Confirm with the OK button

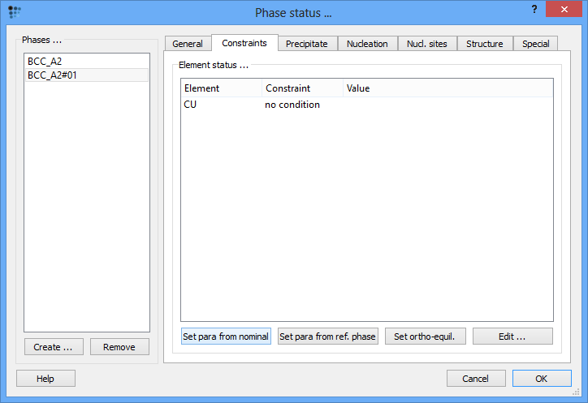click(541, 379)
